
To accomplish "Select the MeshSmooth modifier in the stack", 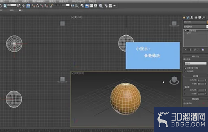I will 192,30.
